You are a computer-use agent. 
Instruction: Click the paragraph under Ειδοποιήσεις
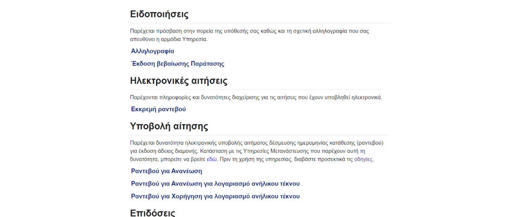tap(250, 35)
